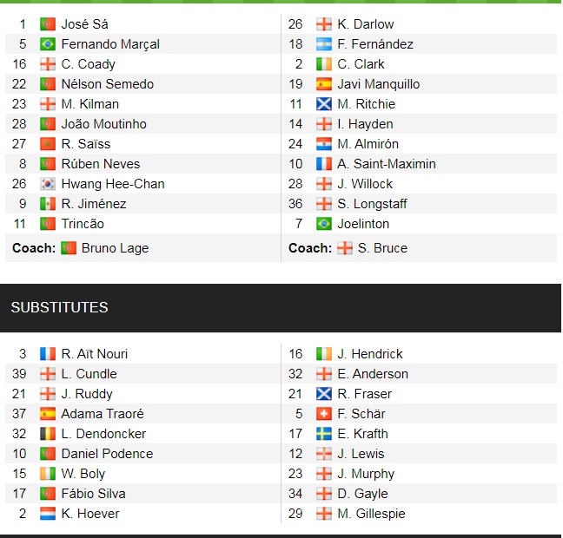
Task: Click the Argentina flag next to F. Fernández
Action: (x=323, y=44)
